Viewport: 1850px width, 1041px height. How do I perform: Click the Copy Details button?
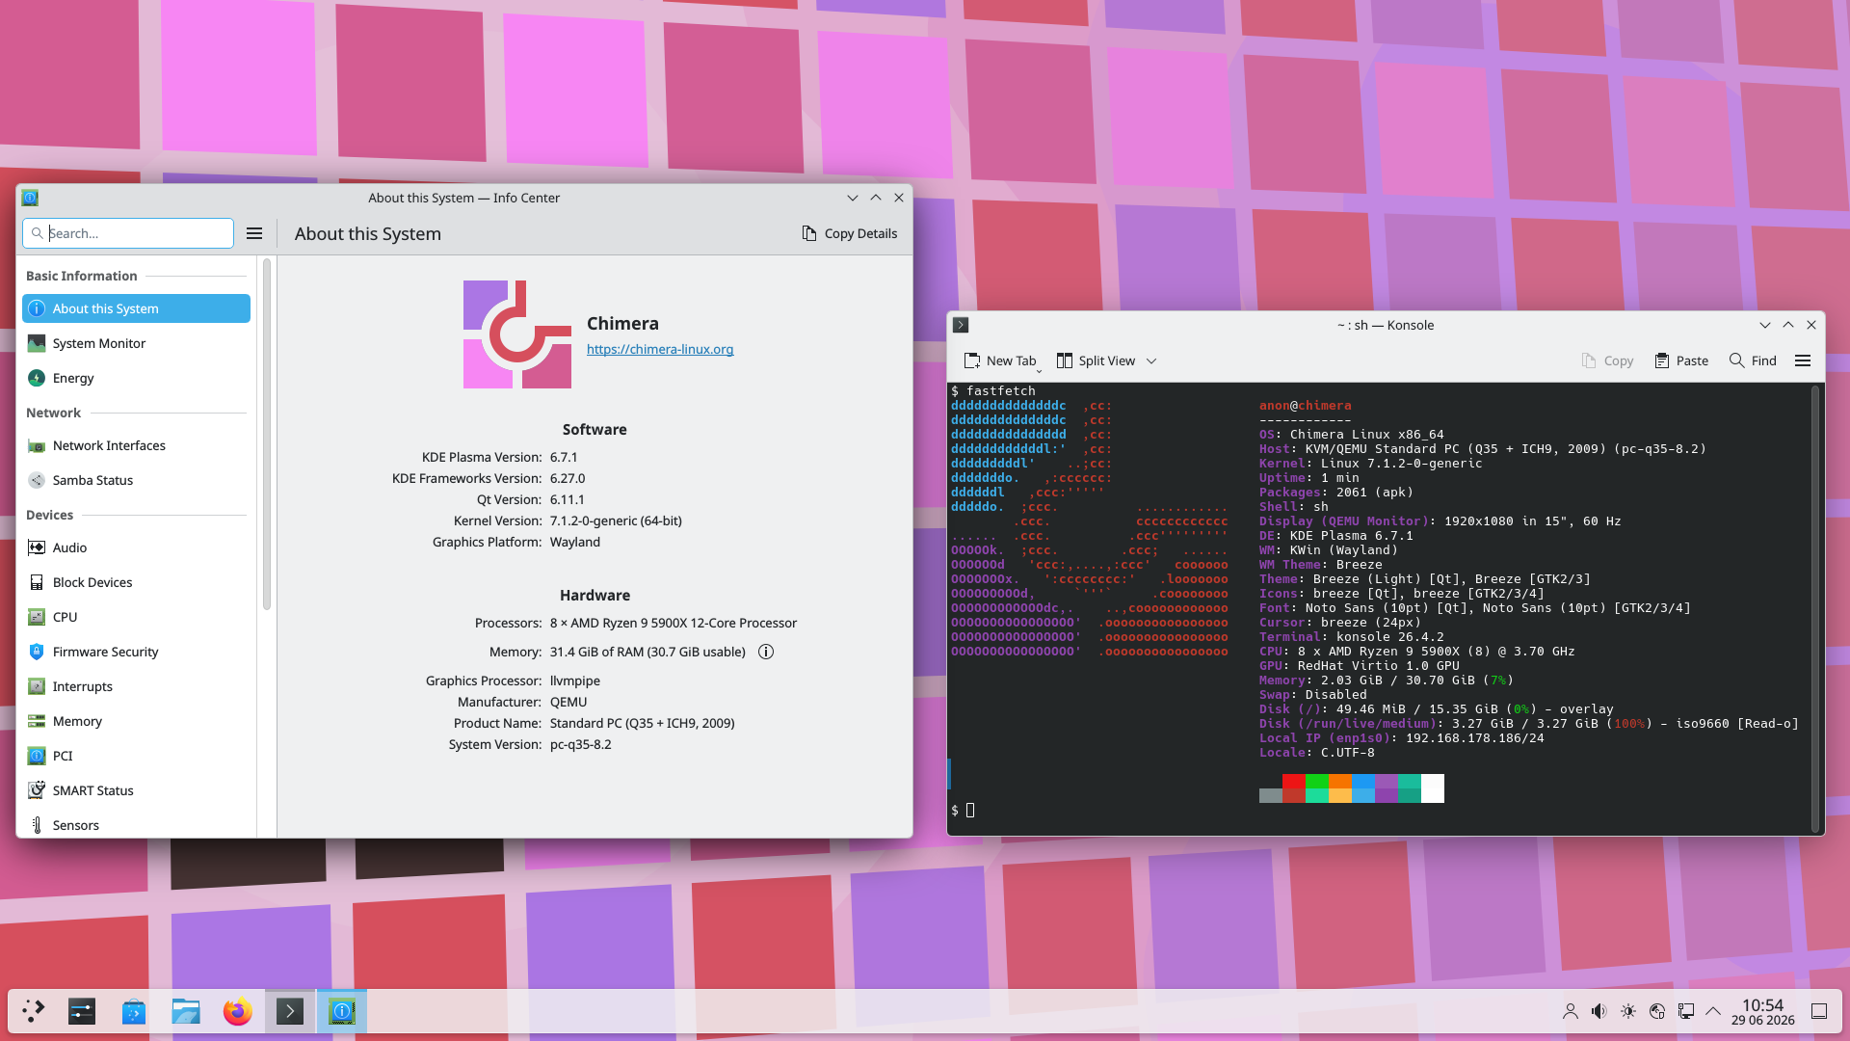click(x=850, y=233)
